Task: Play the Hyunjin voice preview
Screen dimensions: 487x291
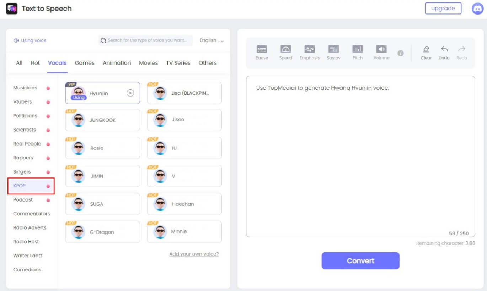Action: [130, 93]
